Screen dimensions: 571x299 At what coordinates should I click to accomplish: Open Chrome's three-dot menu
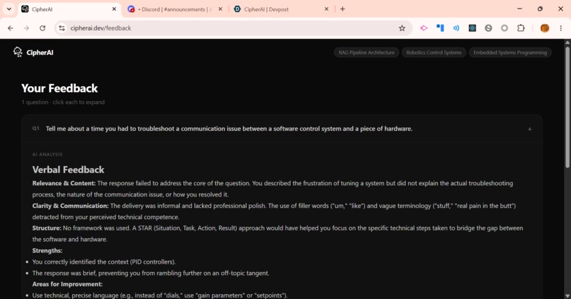561,28
